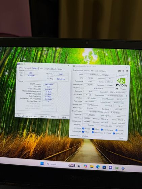
Task: Open the Bench tab in CPU-Z
Action: point(54,69)
